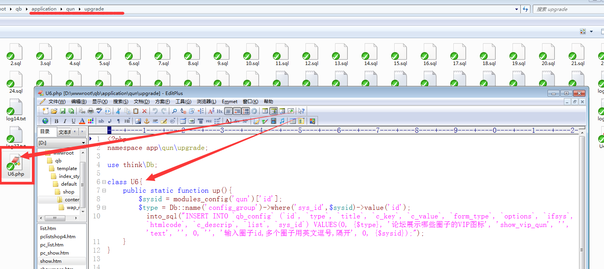Collapse the class U6 code fold marker

[x=104, y=182]
